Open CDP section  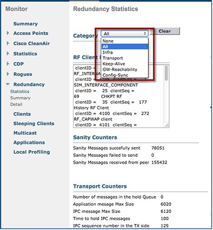[x=19, y=64]
